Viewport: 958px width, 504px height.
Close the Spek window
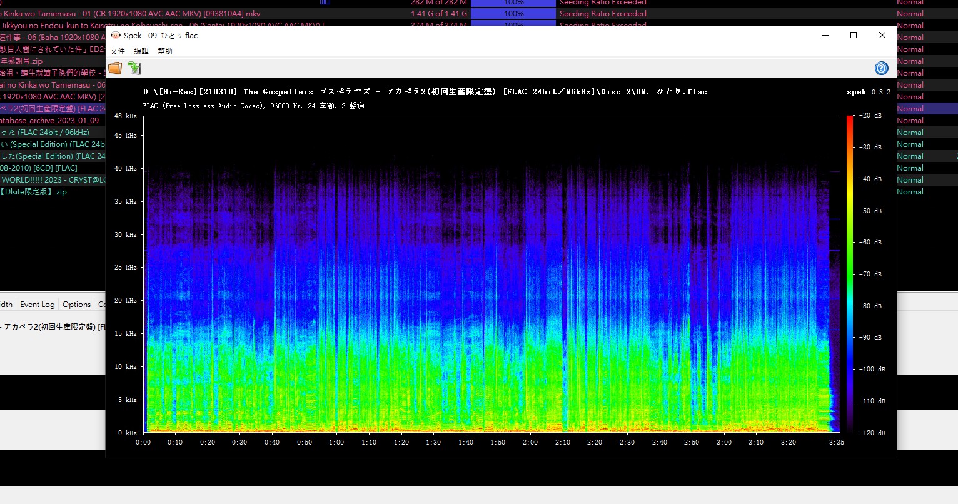[882, 35]
